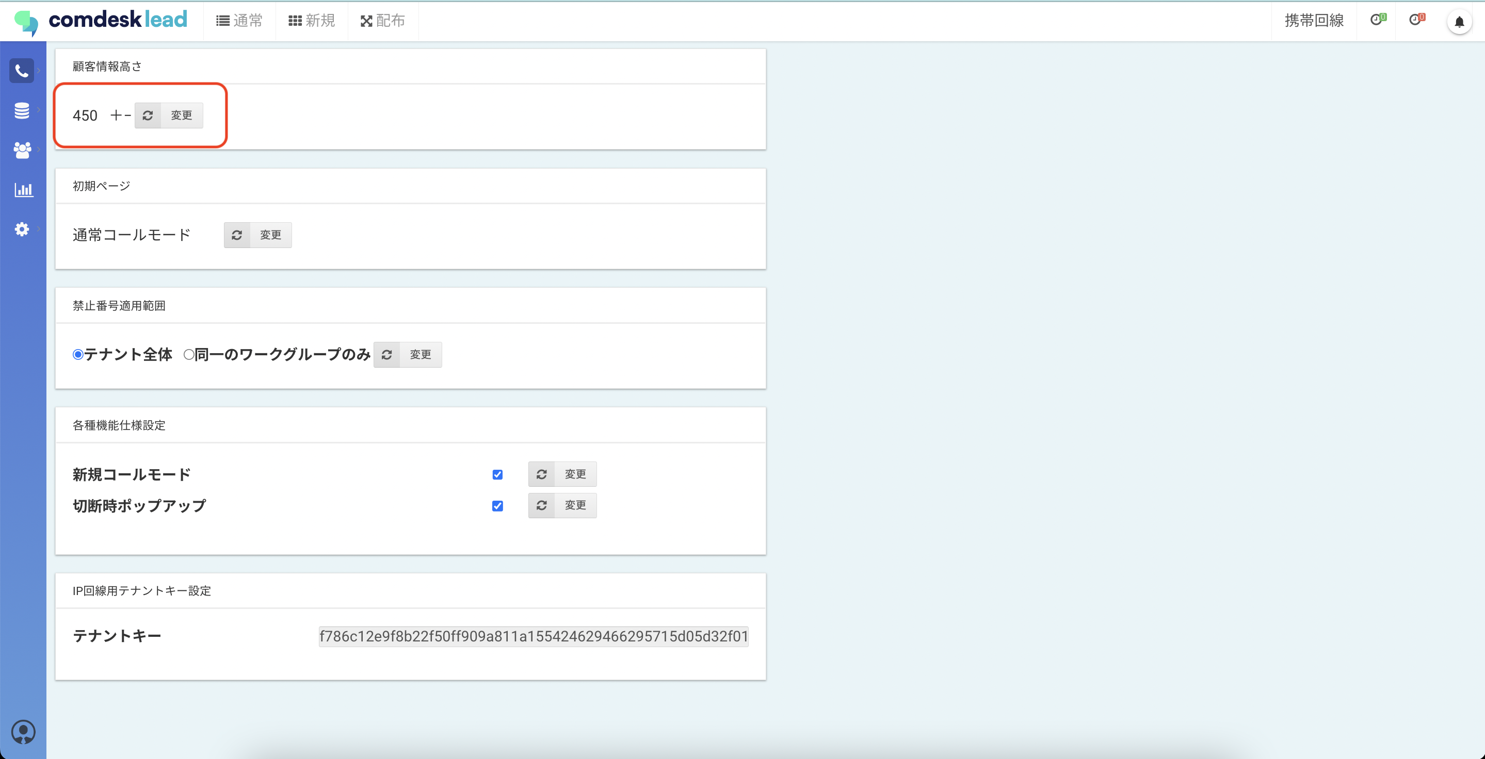The width and height of the screenshot is (1485, 759).
Task: Select 同一のワークグループのみ radio button
Action: (x=188, y=355)
